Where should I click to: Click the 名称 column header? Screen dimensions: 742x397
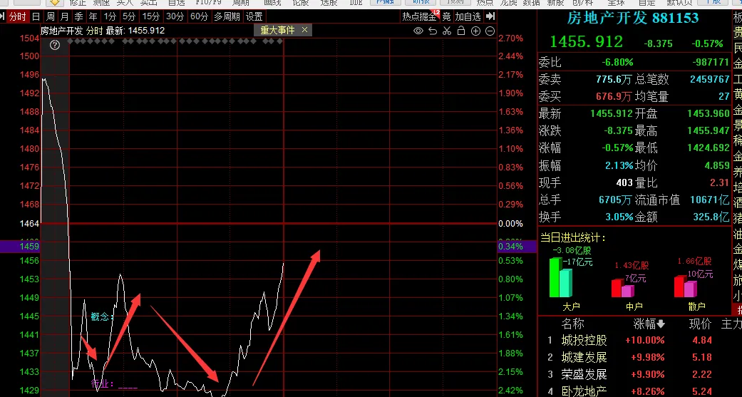click(x=572, y=324)
